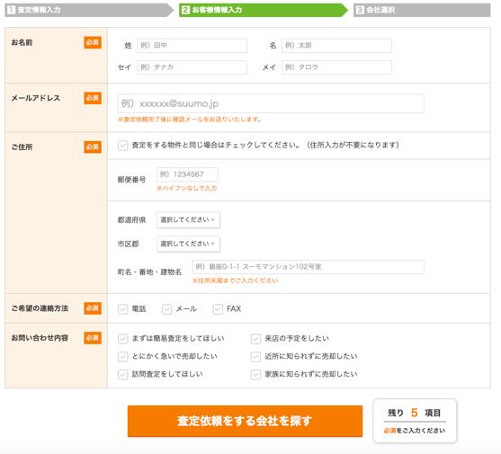Screen dimensions: 501x454
Task: Check 来店の予定をしたい option
Action: (255, 339)
